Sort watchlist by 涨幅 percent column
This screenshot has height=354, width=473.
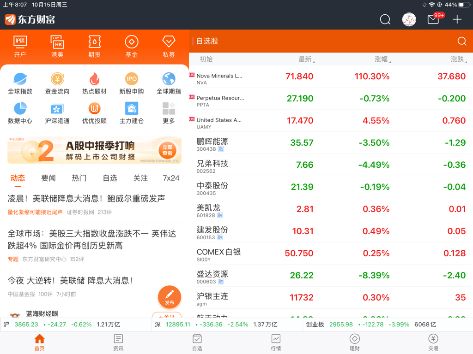click(382, 59)
